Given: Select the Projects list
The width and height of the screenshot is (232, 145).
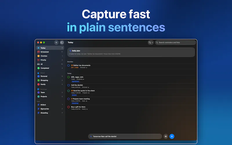Looking at the screenshot, I should coord(50,97).
